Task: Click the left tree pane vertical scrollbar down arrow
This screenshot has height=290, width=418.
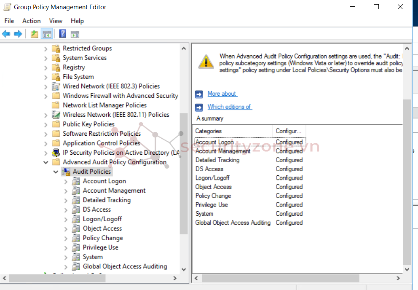Action: tap(184, 269)
